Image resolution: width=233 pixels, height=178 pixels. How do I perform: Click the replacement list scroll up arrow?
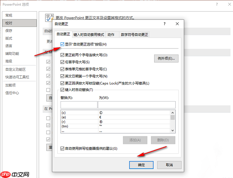(x=172, y=113)
